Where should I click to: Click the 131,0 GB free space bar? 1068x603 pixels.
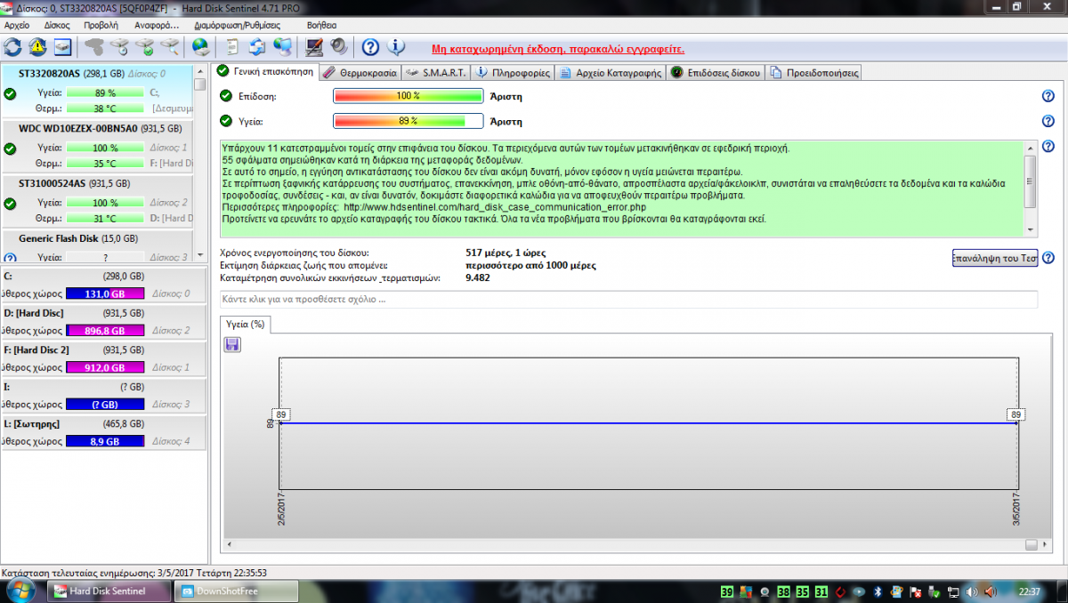(x=103, y=294)
